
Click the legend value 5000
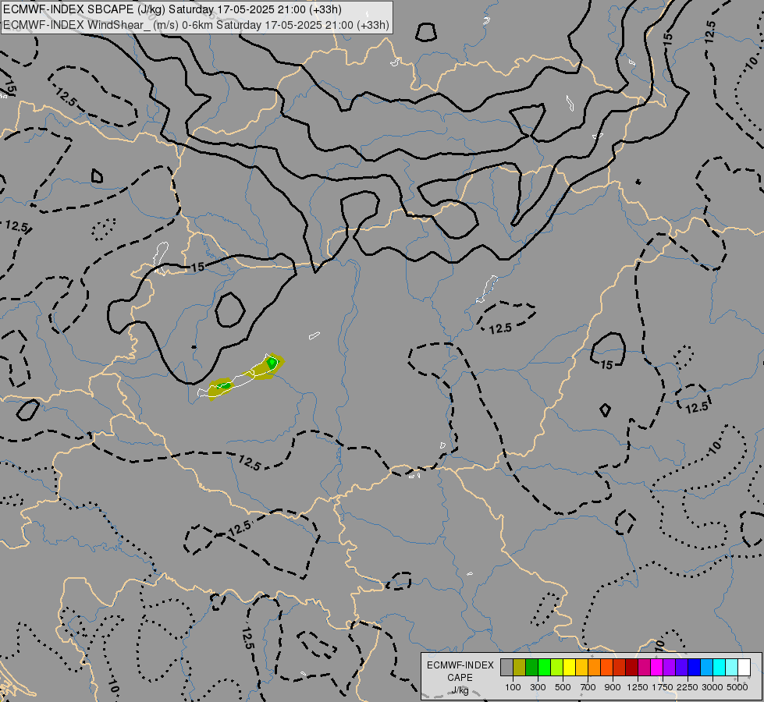[x=737, y=687]
